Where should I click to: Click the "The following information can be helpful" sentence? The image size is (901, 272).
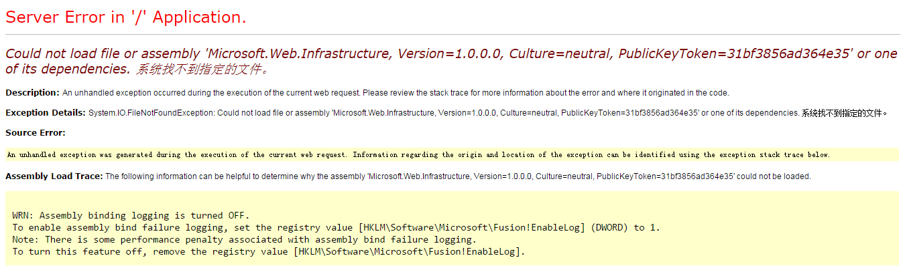(x=458, y=176)
